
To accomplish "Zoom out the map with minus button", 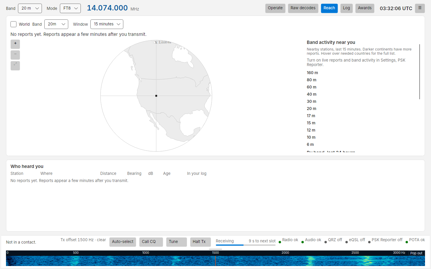I will tap(15, 55).
